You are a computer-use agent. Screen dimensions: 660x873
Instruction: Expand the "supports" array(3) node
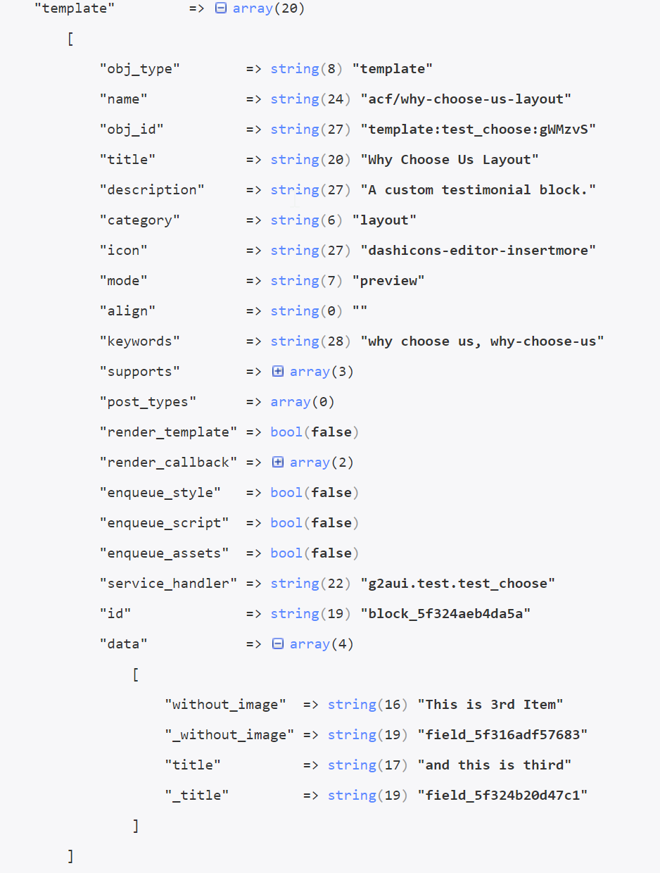click(278, 372)
